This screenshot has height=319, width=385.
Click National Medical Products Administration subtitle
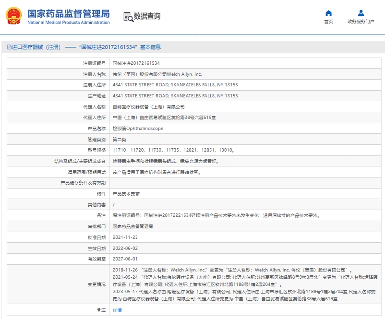69,23
